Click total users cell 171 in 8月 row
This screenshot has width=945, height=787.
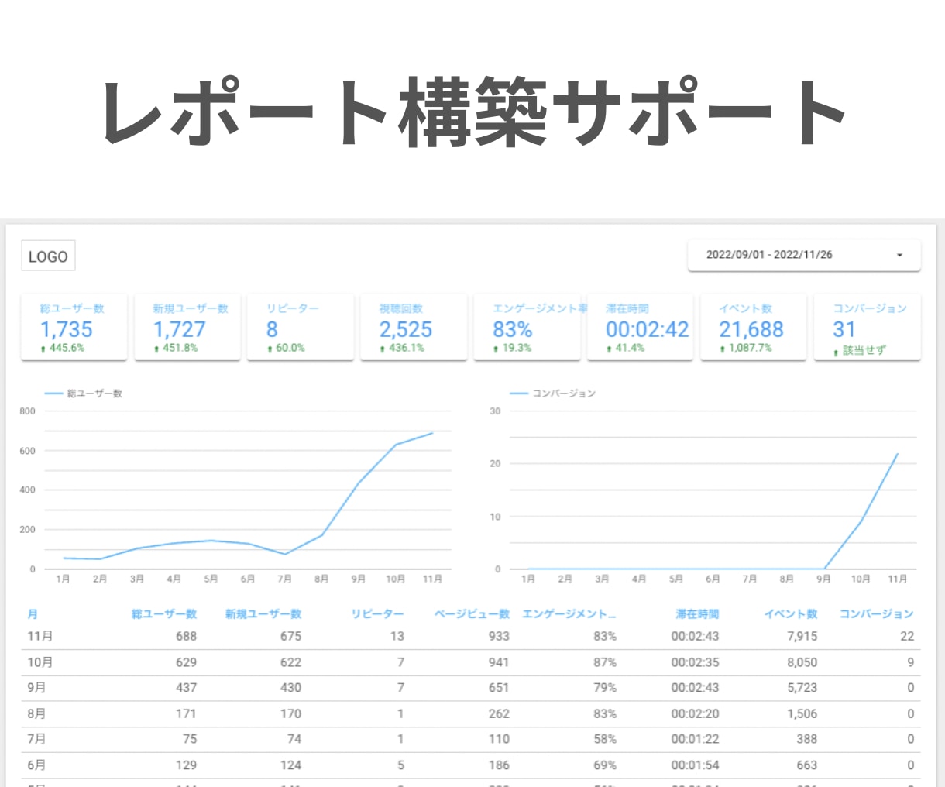(x=186, y=713)
